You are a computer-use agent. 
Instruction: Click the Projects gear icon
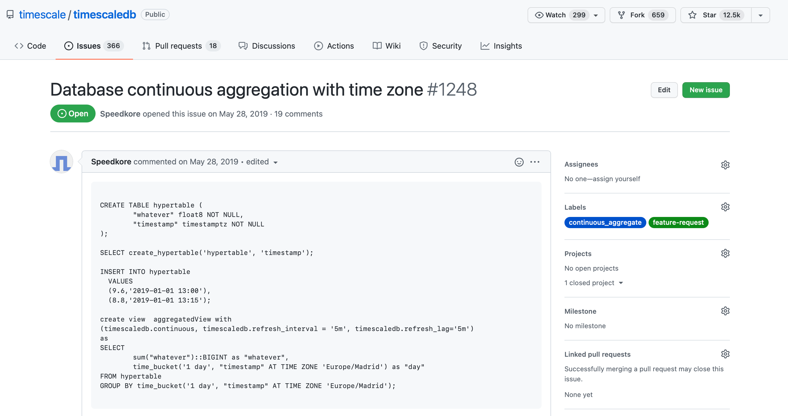coord(725,254)
